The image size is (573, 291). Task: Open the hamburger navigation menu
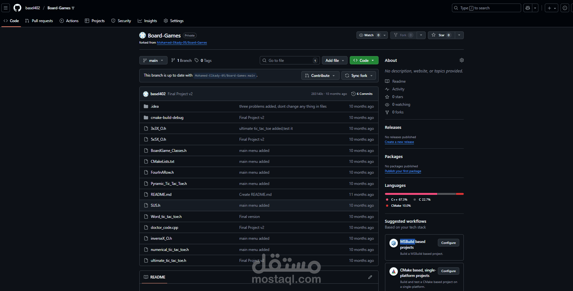[6, 8]
